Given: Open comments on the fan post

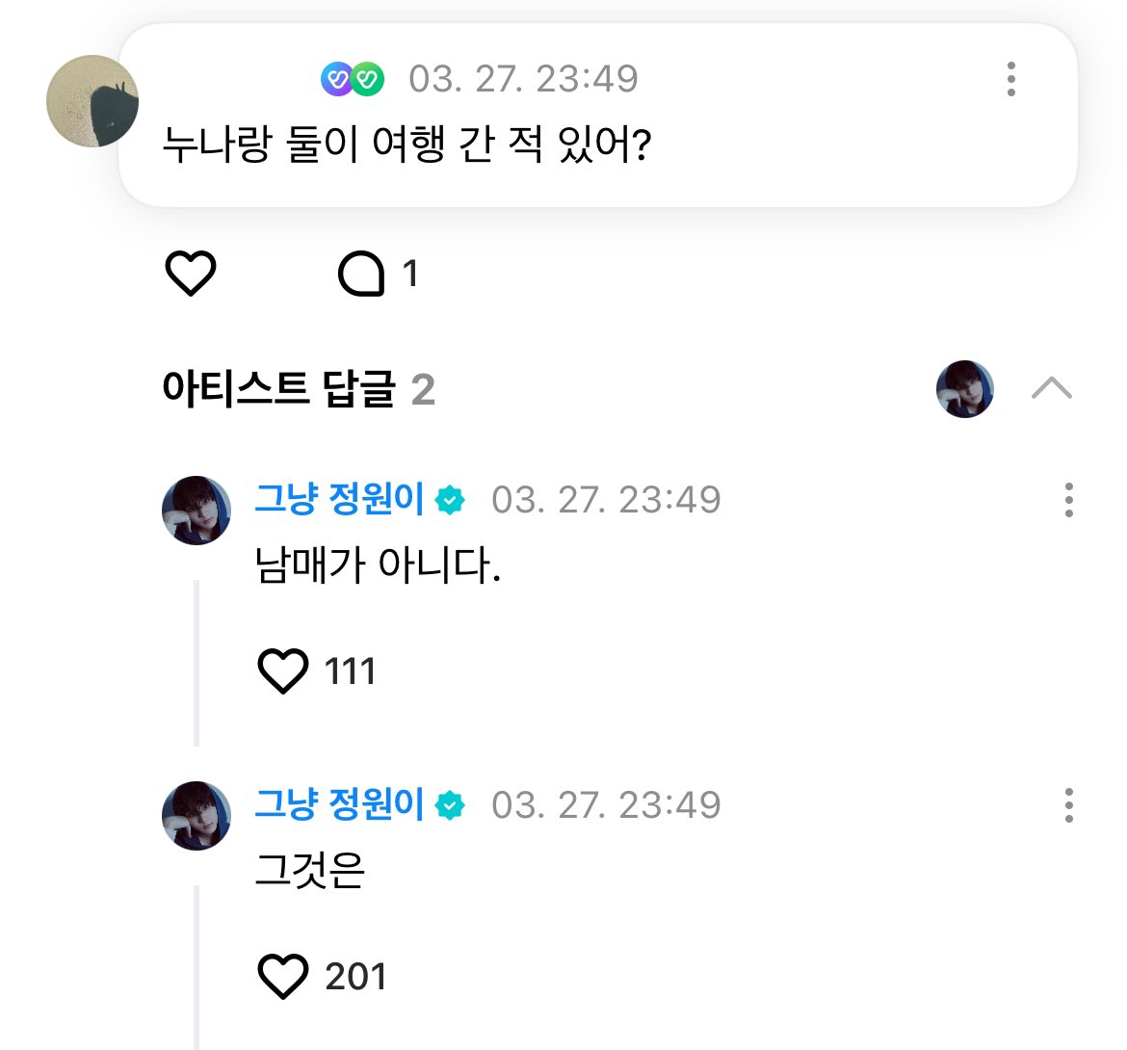Looking at the screenshot, I should tap(362, 274).
